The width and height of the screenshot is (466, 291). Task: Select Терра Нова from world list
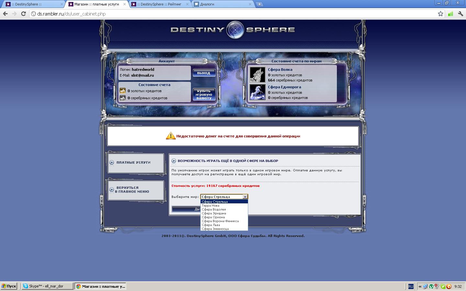210,206
